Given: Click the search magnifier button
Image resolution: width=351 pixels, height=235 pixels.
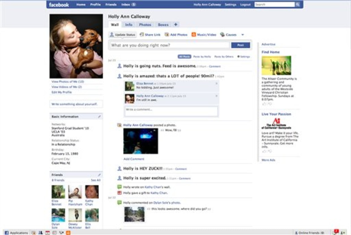Looking at the screenshot, I should (x=298, y=5).
